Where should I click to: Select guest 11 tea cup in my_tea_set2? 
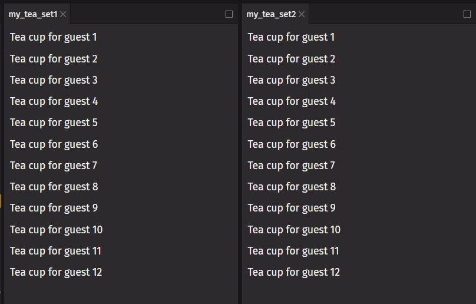point(293,251)
